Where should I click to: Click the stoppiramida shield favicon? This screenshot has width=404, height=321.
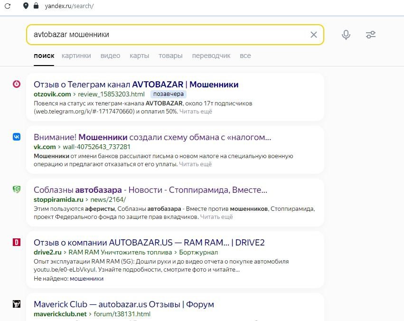[x=17, y=189]
